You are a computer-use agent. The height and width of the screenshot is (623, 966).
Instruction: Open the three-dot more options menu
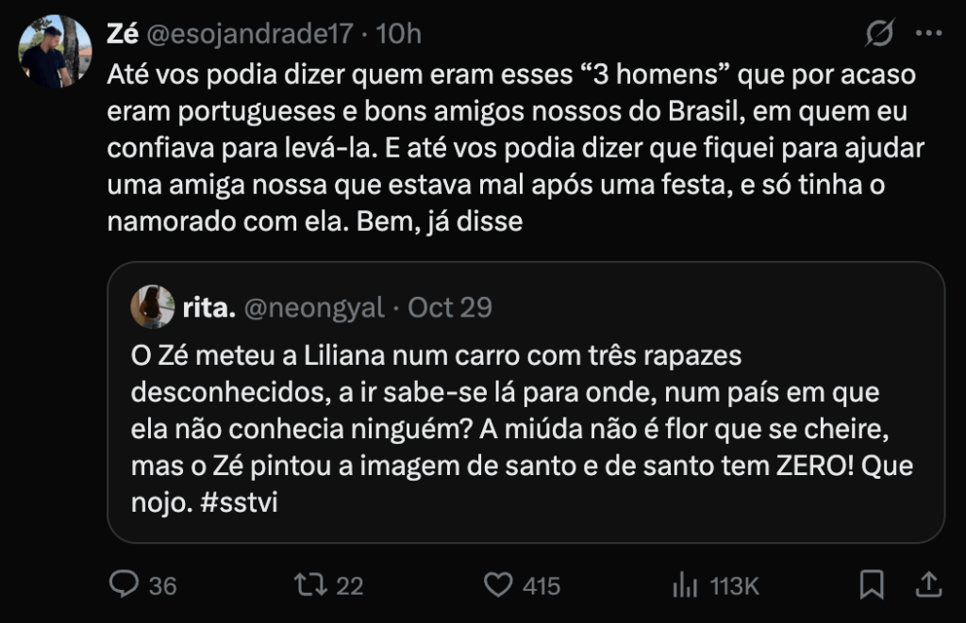tap(929, 35)
